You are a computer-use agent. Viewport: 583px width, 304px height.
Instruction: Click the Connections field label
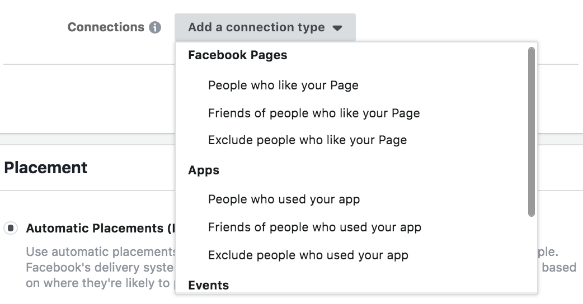pyautogui.click(x=106, y=27)
